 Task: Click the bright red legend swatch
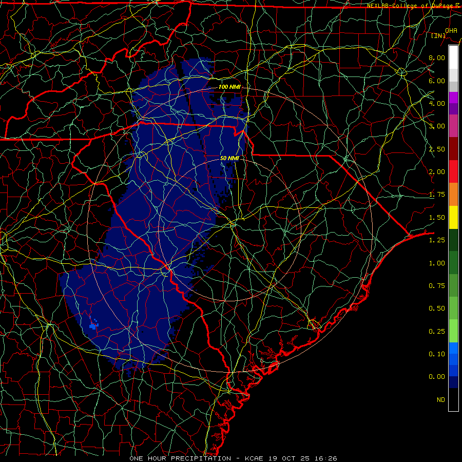(453, 171)
